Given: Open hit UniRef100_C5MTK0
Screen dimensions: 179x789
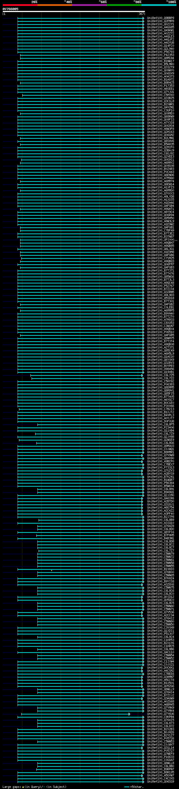Looking at the screenshot, I should point(161,95).
